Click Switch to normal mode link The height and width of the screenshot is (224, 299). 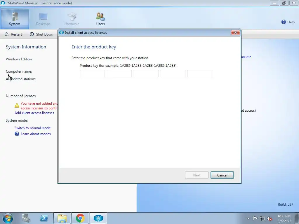(33, 128)
